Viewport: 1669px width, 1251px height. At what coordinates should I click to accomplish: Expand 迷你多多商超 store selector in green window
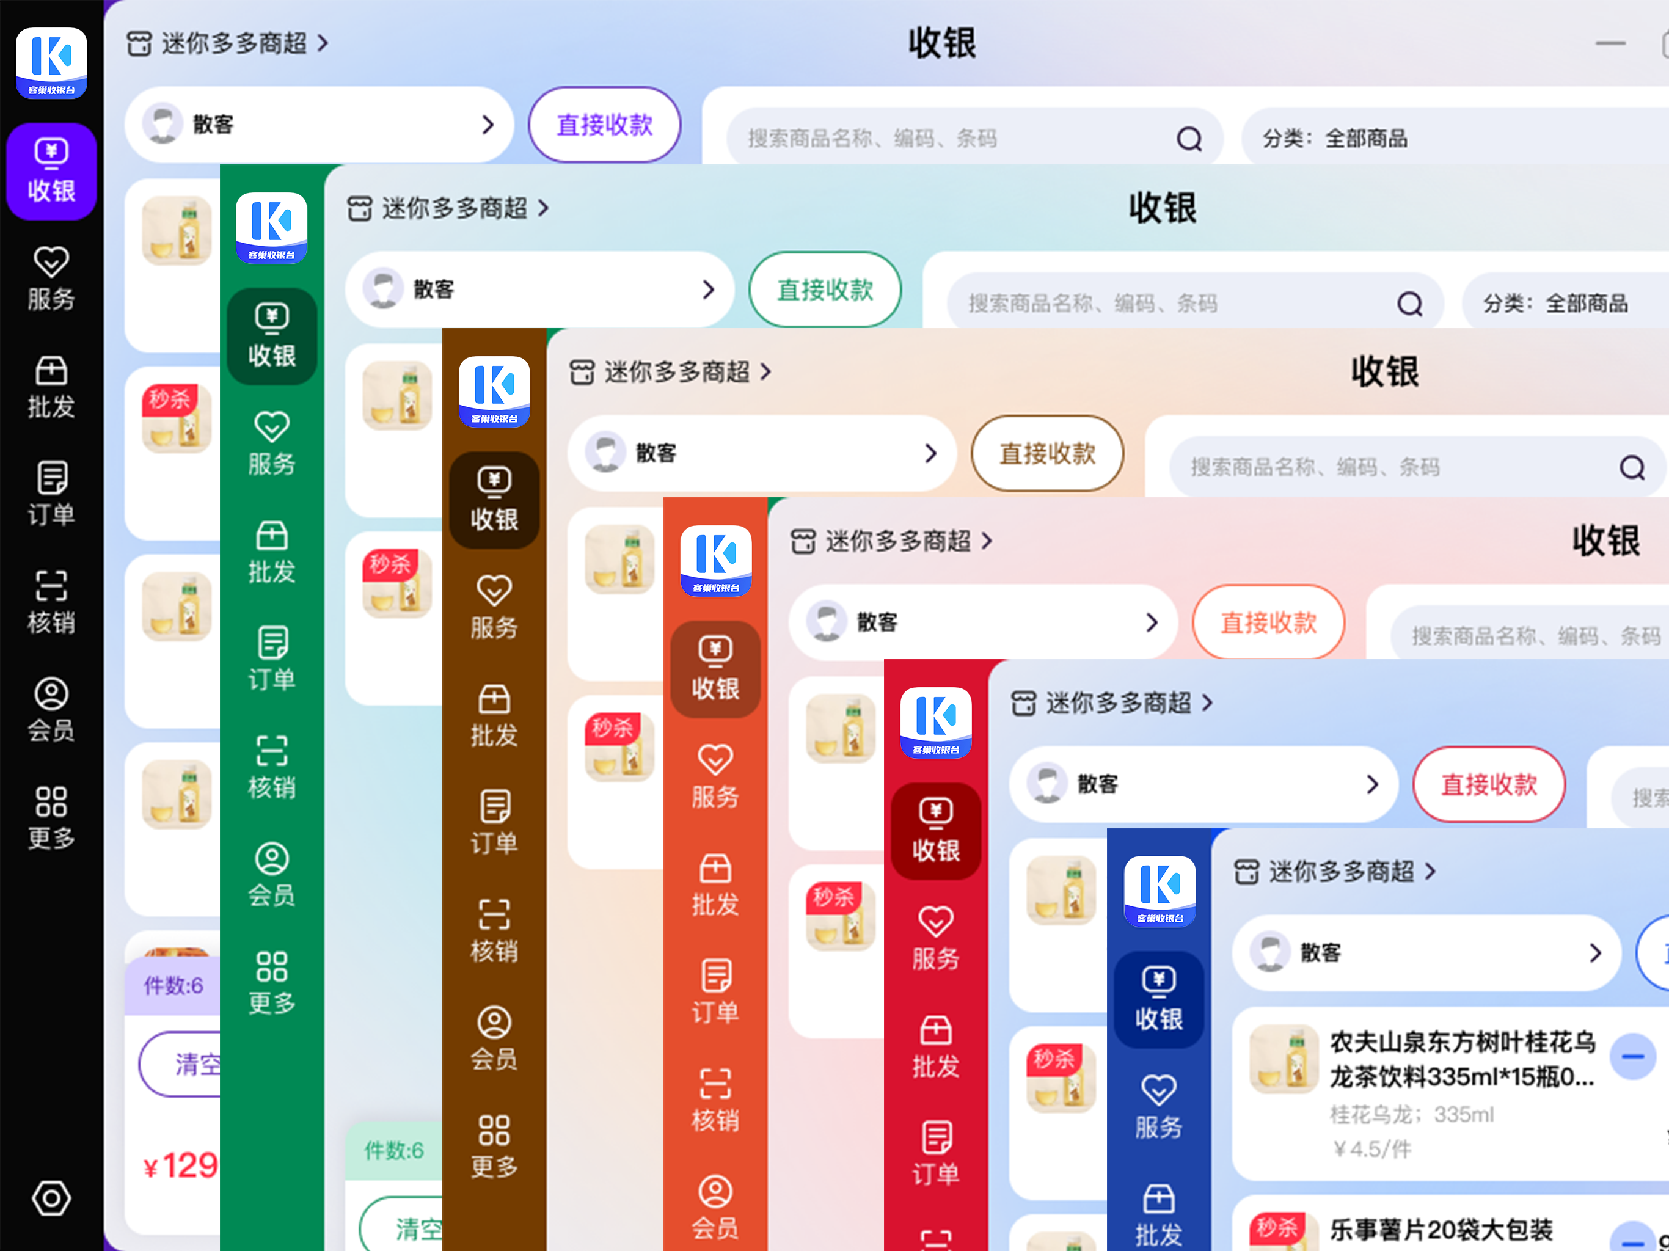[447, 208]
